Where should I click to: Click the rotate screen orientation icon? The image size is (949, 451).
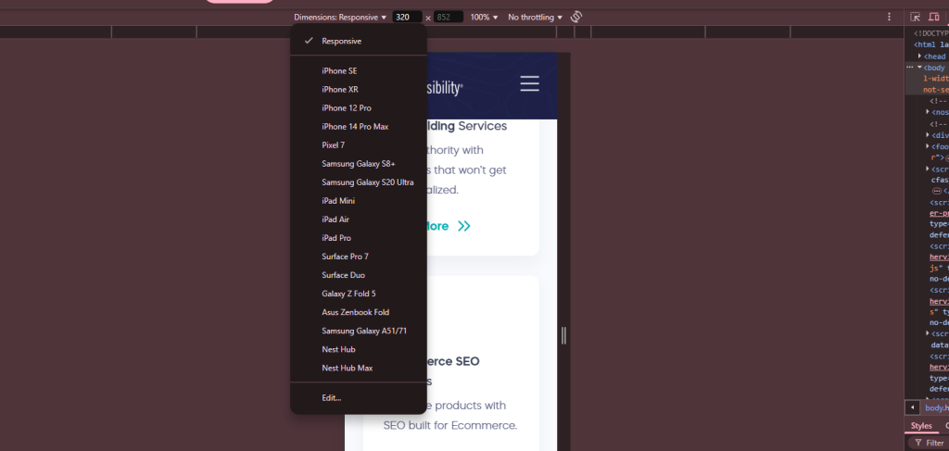(x=576, y=17)
